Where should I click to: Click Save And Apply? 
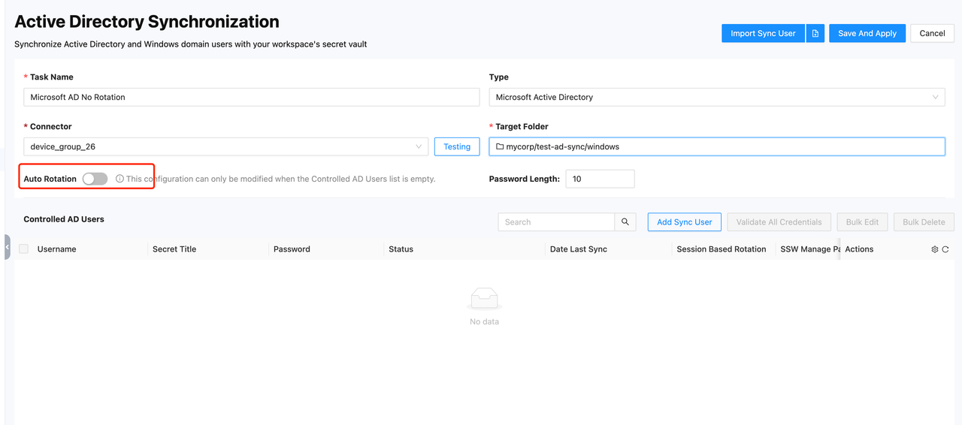[867, 33]
